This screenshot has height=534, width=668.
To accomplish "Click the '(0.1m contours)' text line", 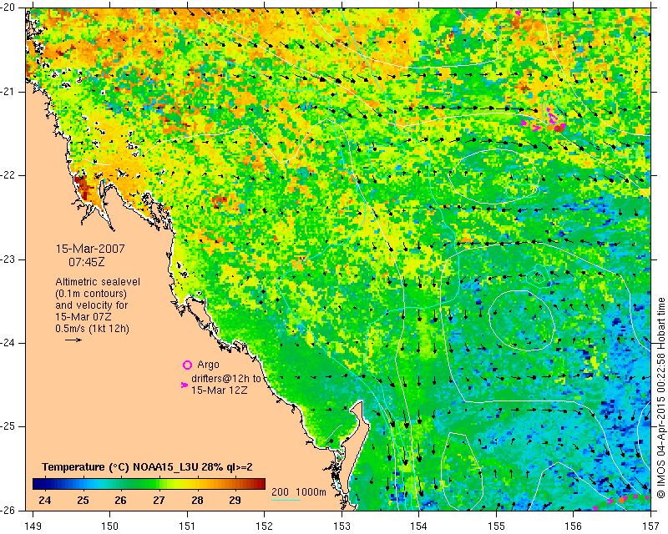I will pos(91,294).
